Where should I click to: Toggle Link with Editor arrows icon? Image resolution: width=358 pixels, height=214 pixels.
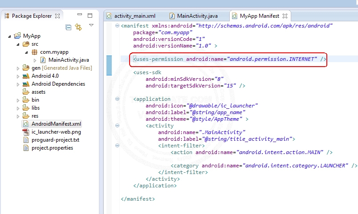pos(78,28)
